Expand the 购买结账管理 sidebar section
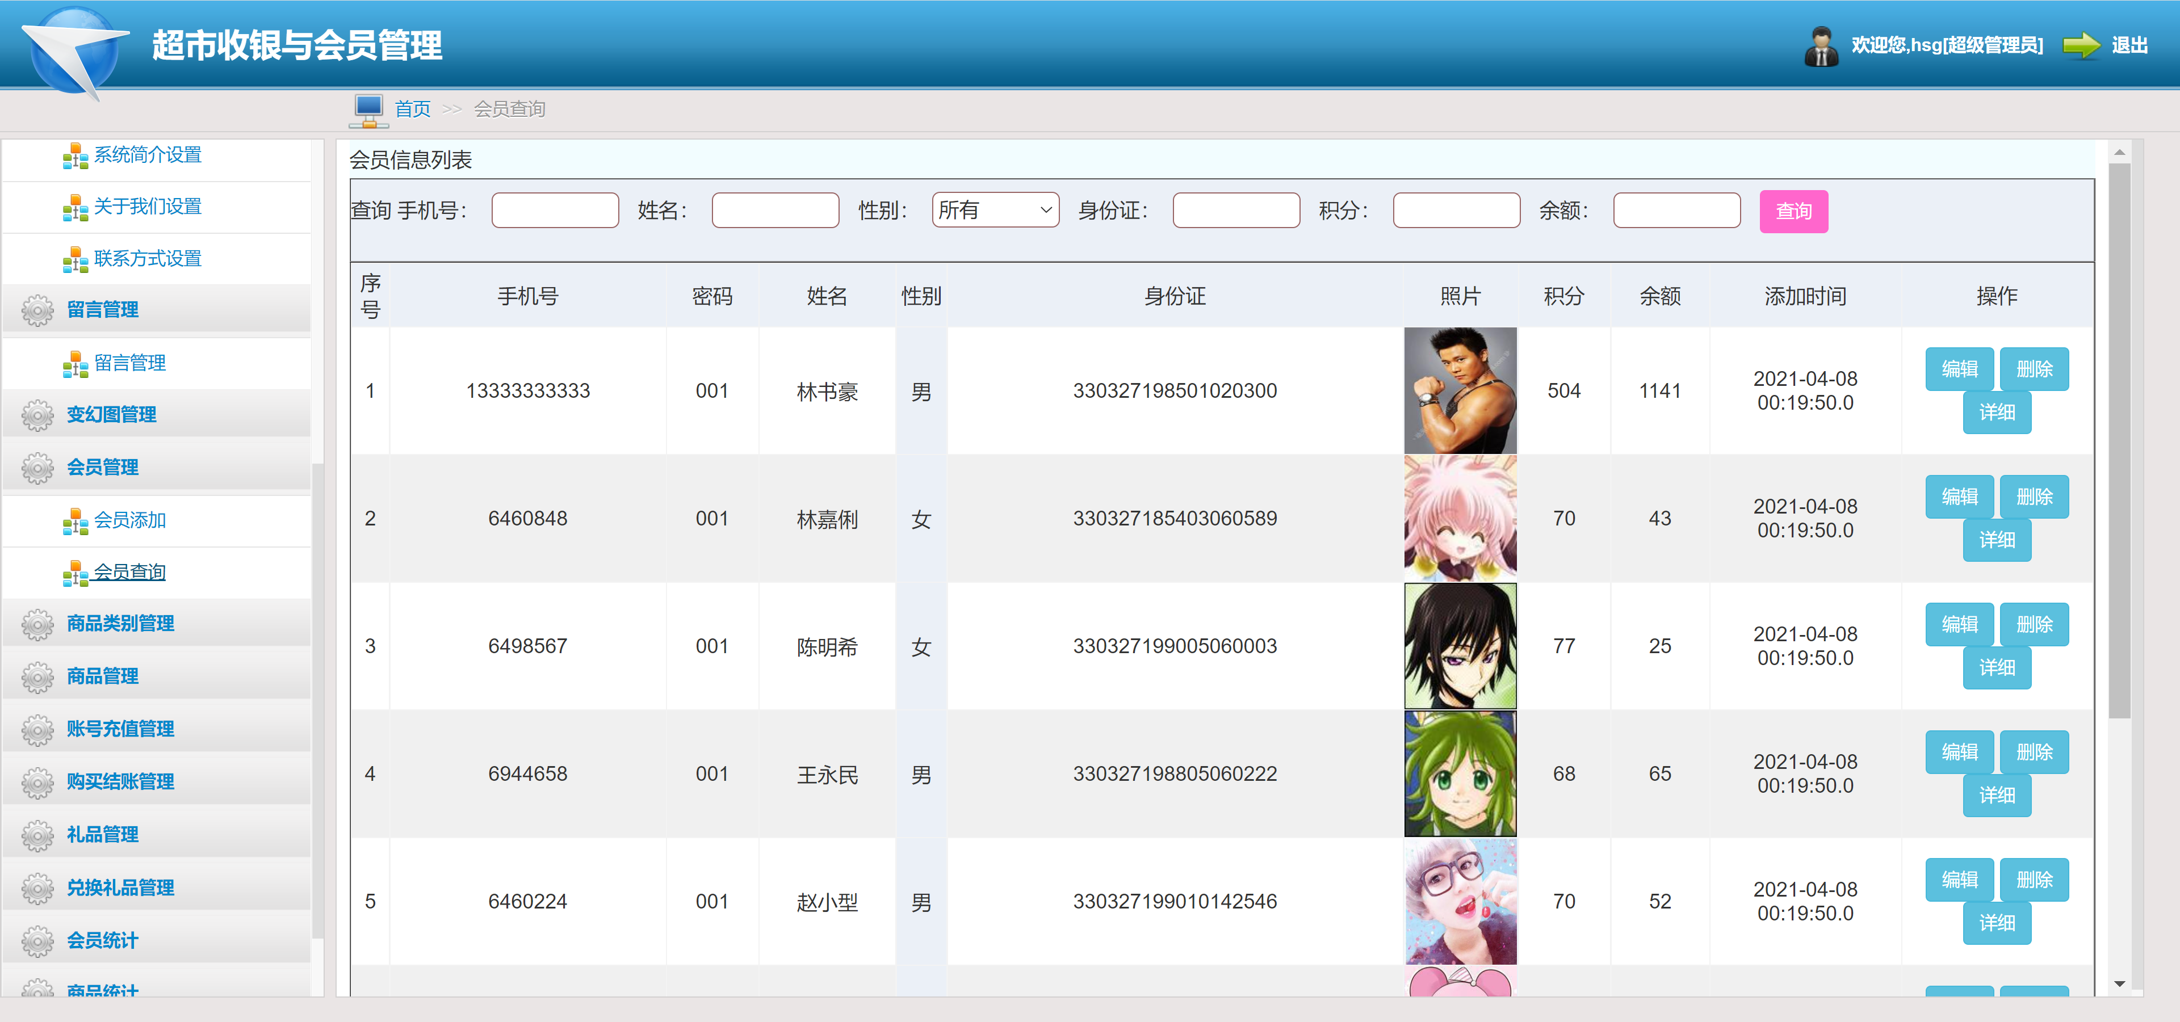 tap(120, 782)
